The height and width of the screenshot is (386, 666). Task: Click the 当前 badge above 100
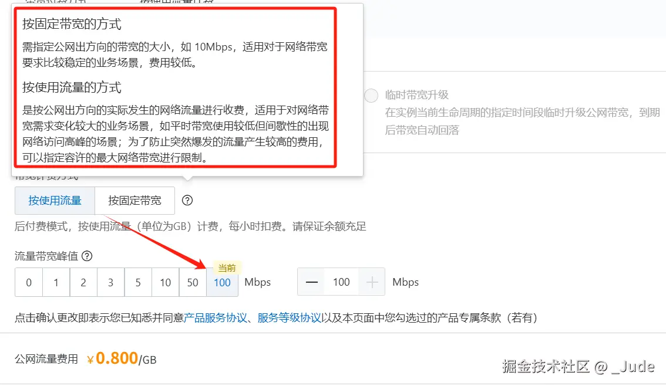tap(227, 268)
